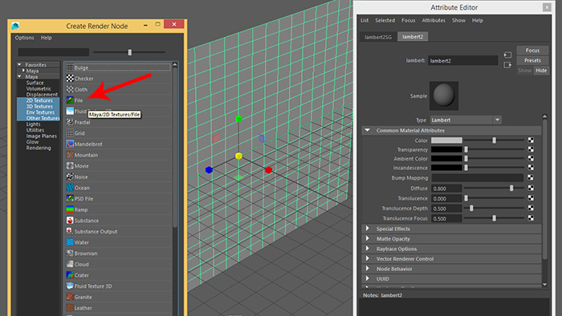This screenshot has width=562, height=316.
Task: Pick the Mountain texture icon
Action: [x=70, y=155]
